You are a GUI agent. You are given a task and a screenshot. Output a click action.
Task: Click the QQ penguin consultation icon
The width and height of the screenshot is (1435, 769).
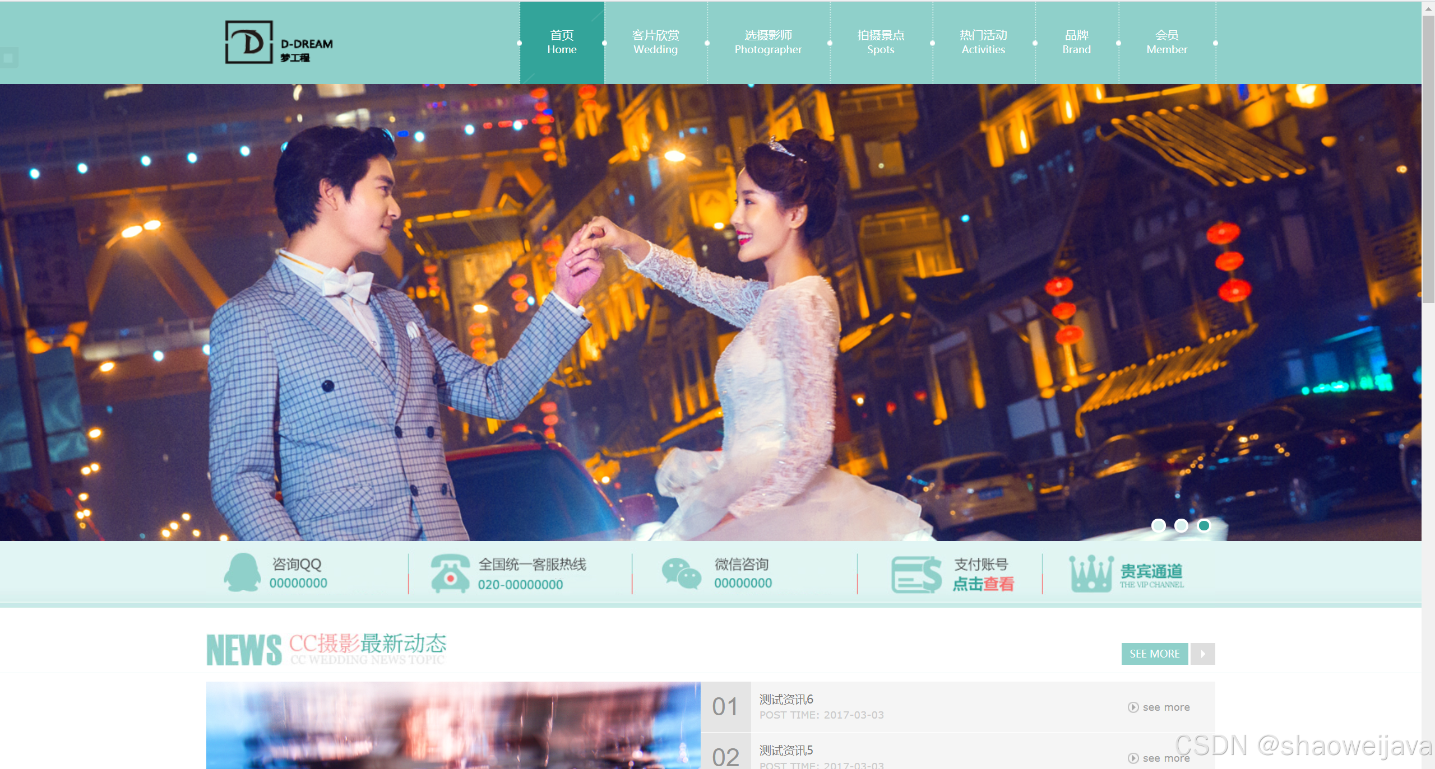(x=242, y=572)
